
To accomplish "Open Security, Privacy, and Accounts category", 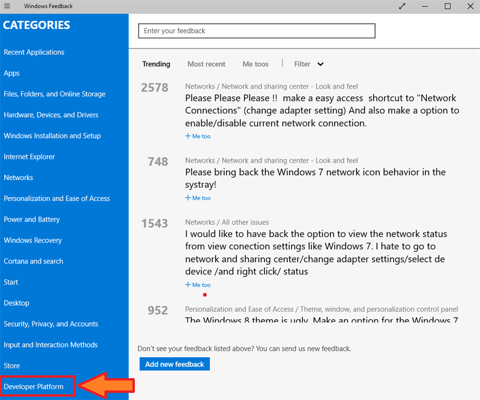I will pos(51,324).
